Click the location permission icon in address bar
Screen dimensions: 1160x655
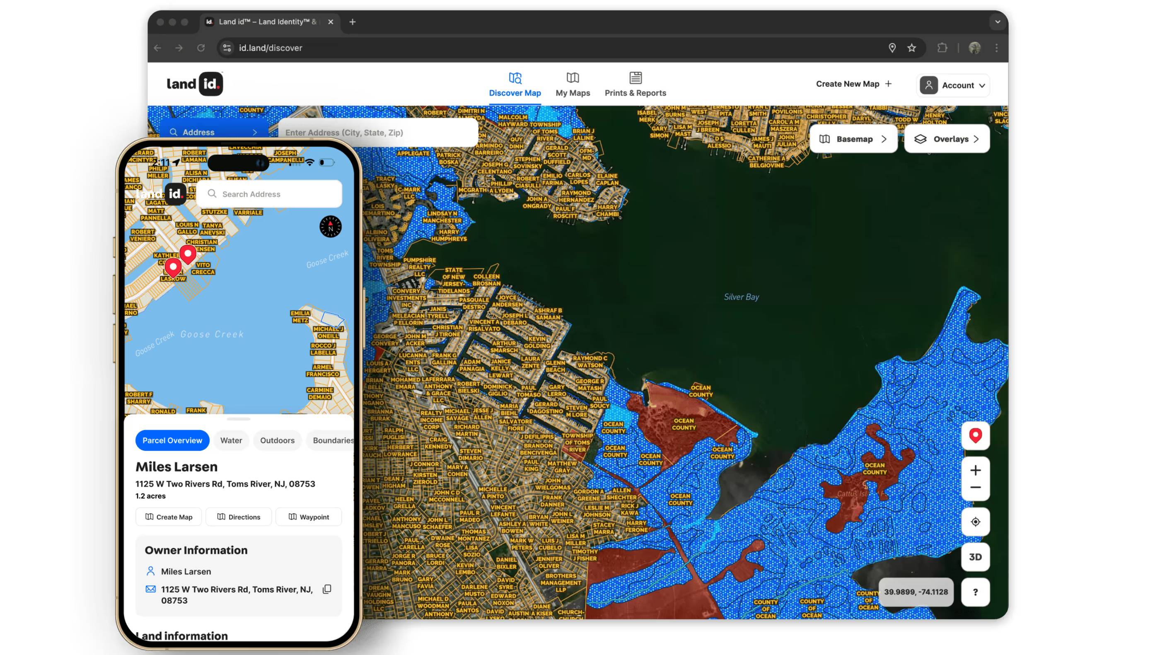pyautogui.click(x=892, y=48)
